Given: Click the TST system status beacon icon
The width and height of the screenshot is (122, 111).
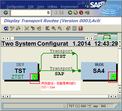Looking at the screenshot, I should (x=35, y=77).
